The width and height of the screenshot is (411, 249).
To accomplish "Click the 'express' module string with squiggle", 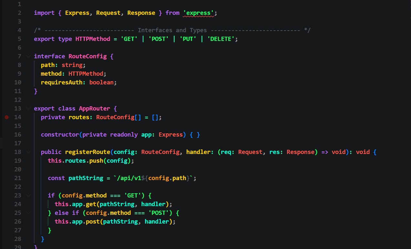I will (x=198, y=13).
